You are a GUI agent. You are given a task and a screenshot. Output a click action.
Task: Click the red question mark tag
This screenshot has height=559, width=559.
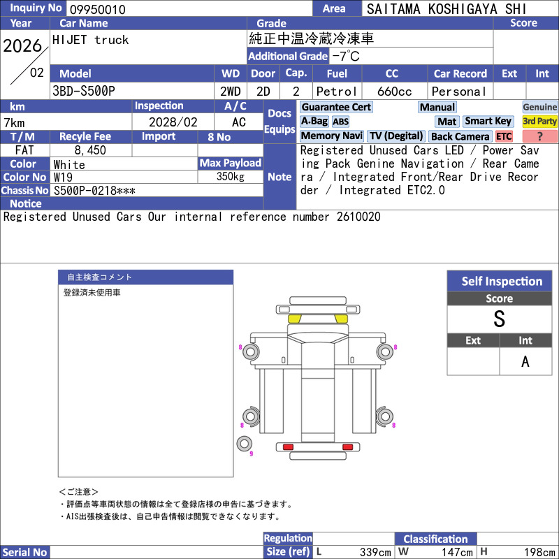coord(539,136)
